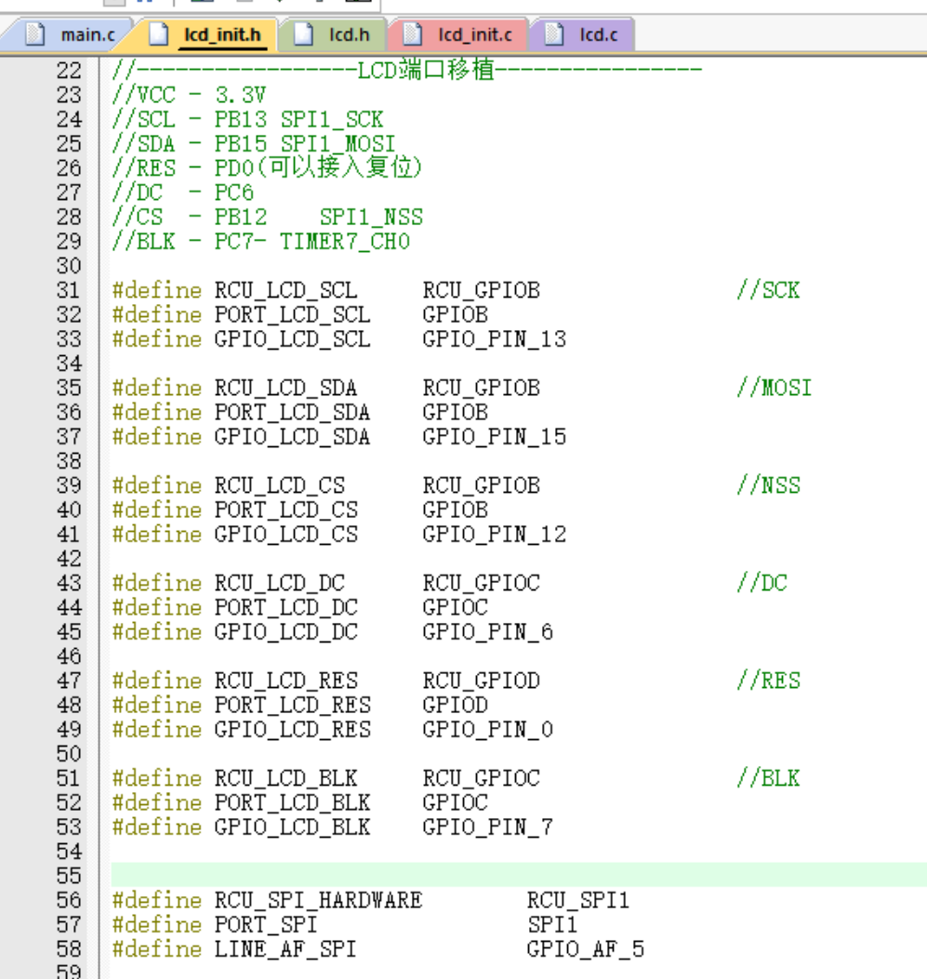Click the '//DC' comment on line 43
This screenshot has height=979, width=927.
(761, 583)
